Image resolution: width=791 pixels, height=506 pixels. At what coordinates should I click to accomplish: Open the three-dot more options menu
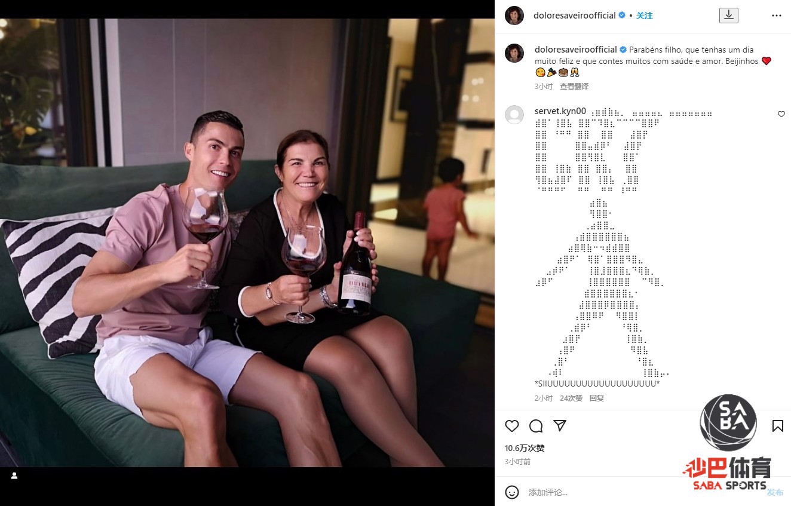pos(776,16)
